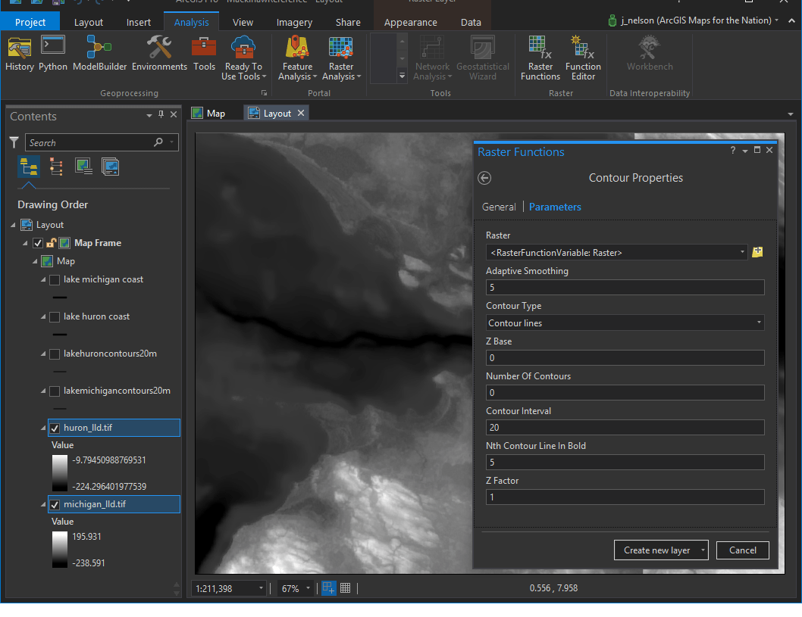Enable the lake michigan coast layer
The image size is (802, 617).
(55, 280)
